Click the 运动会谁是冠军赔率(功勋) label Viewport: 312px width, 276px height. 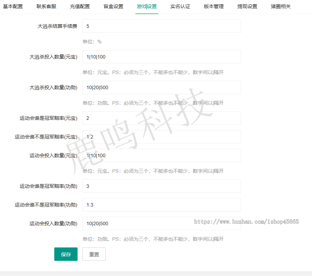[x=48, y=186]
